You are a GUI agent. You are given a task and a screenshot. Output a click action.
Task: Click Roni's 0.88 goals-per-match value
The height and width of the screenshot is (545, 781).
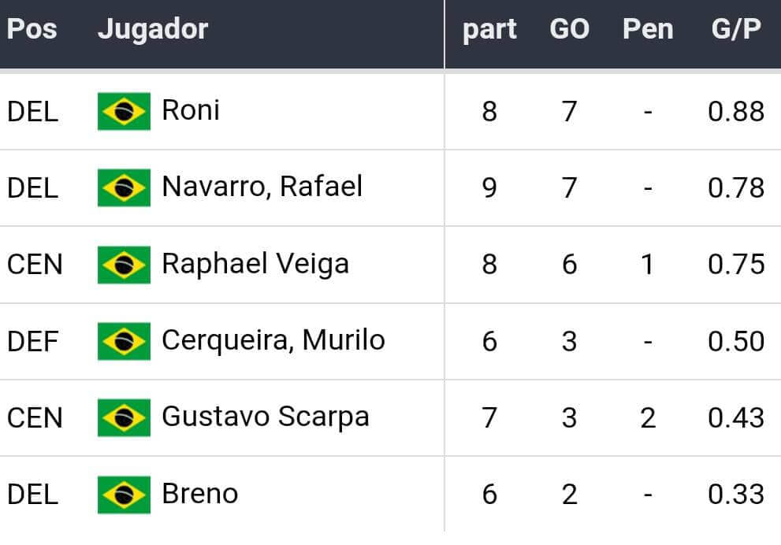click(x=736, y=111)
